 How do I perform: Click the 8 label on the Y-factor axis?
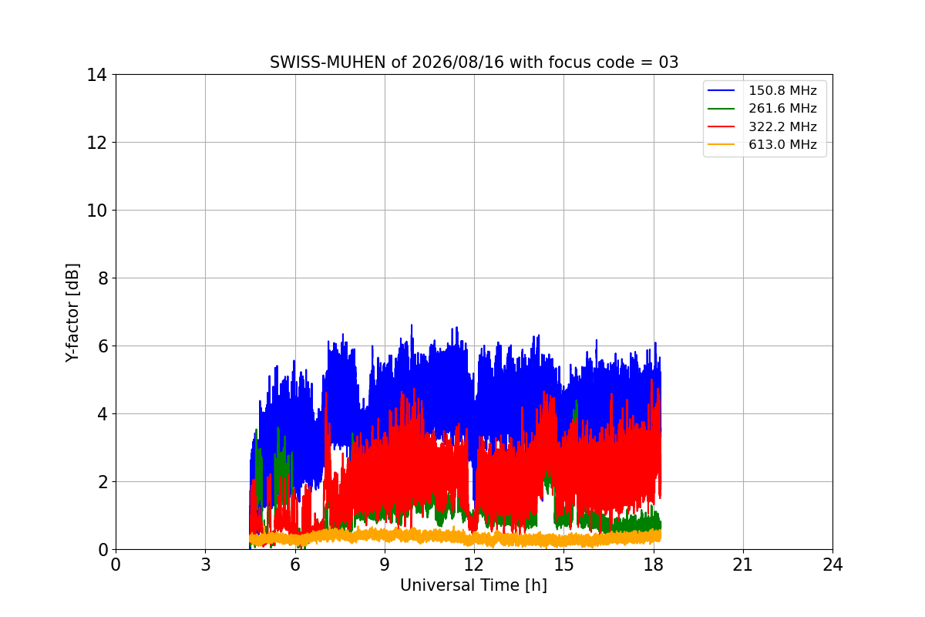[x=101, y=278]
